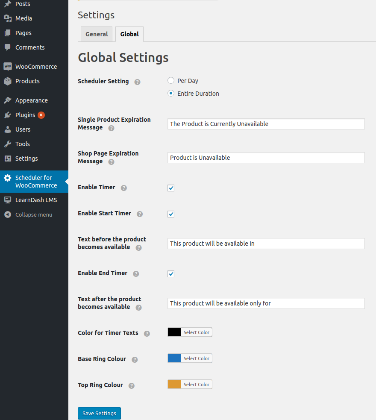376x420 pixels.
Task: Show help for Text before product becomes available
Action: 139,247
